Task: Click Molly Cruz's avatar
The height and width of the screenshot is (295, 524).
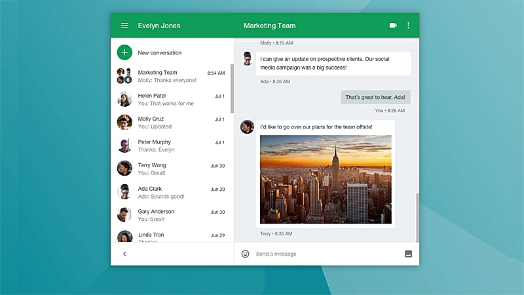Action: coord(124,123)
